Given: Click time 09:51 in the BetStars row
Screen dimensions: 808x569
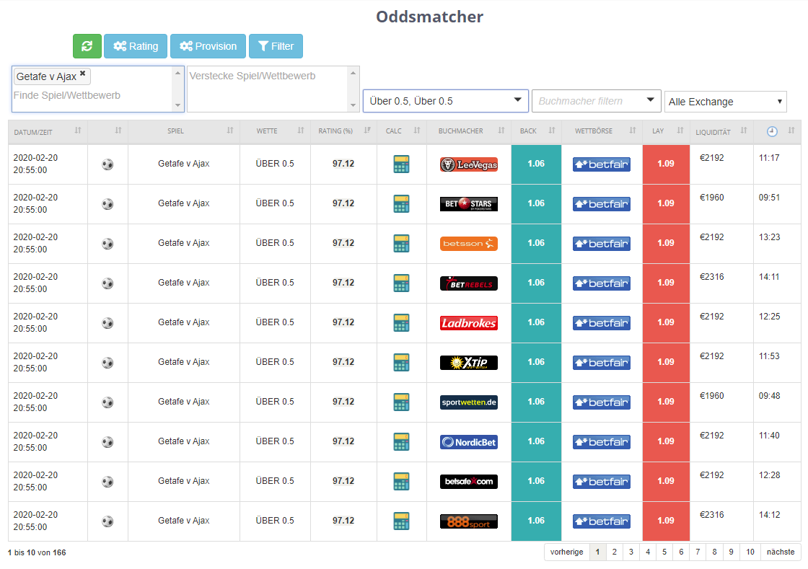Looking at the screenshot, I should pyautogui.click(x=769, y=198).
